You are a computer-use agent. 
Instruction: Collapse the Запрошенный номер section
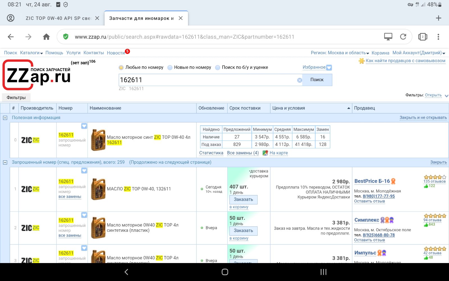[5, 162]
